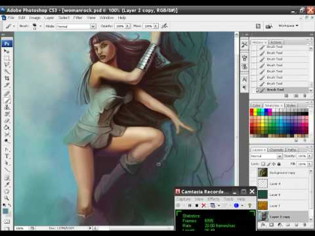Screen dimensions: 315x236
Task: Select the Clone Stamp tool
Action: (7, 108)
